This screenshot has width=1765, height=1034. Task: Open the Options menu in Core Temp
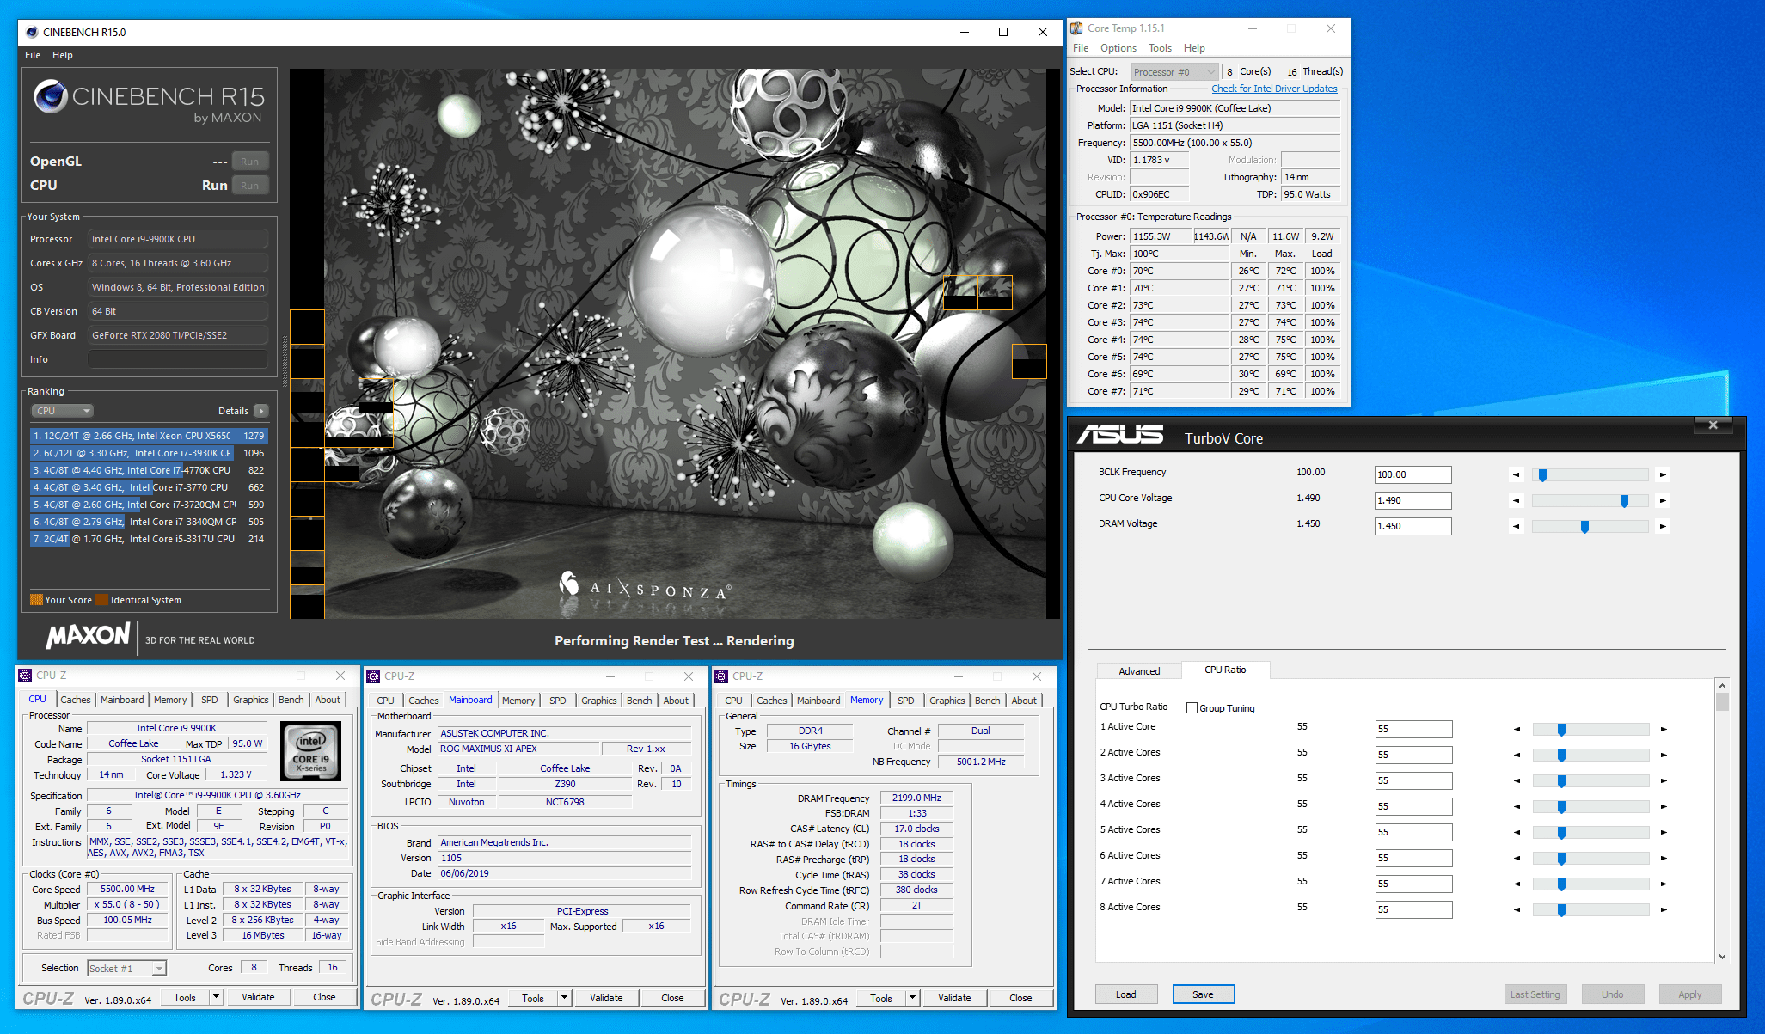(1118, 48)
